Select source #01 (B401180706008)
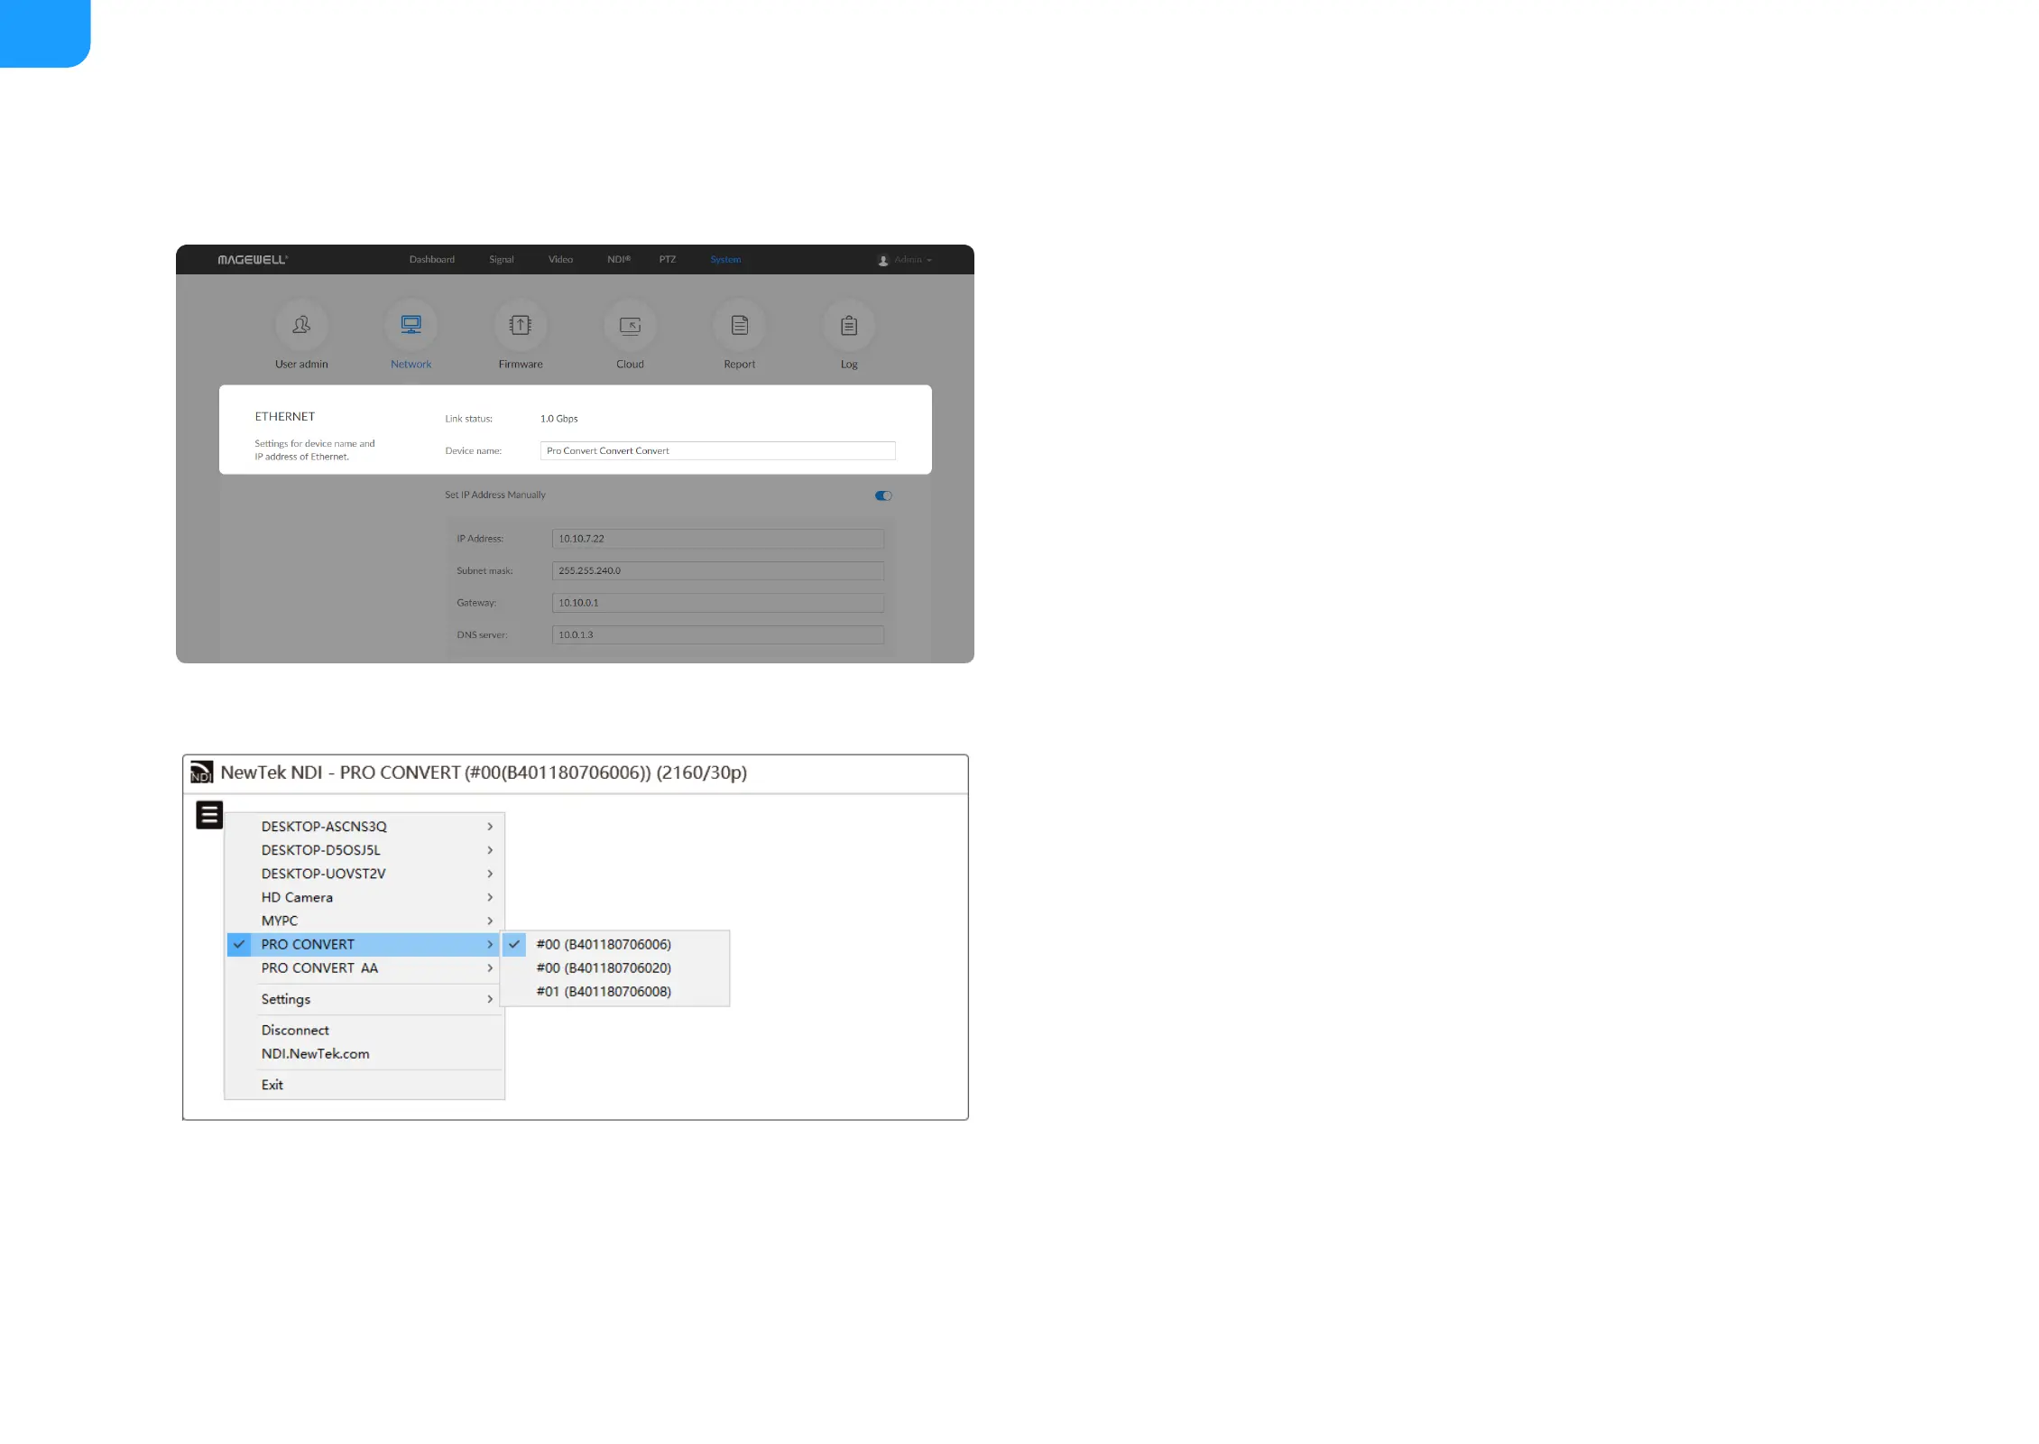 [x=603, y=991]
